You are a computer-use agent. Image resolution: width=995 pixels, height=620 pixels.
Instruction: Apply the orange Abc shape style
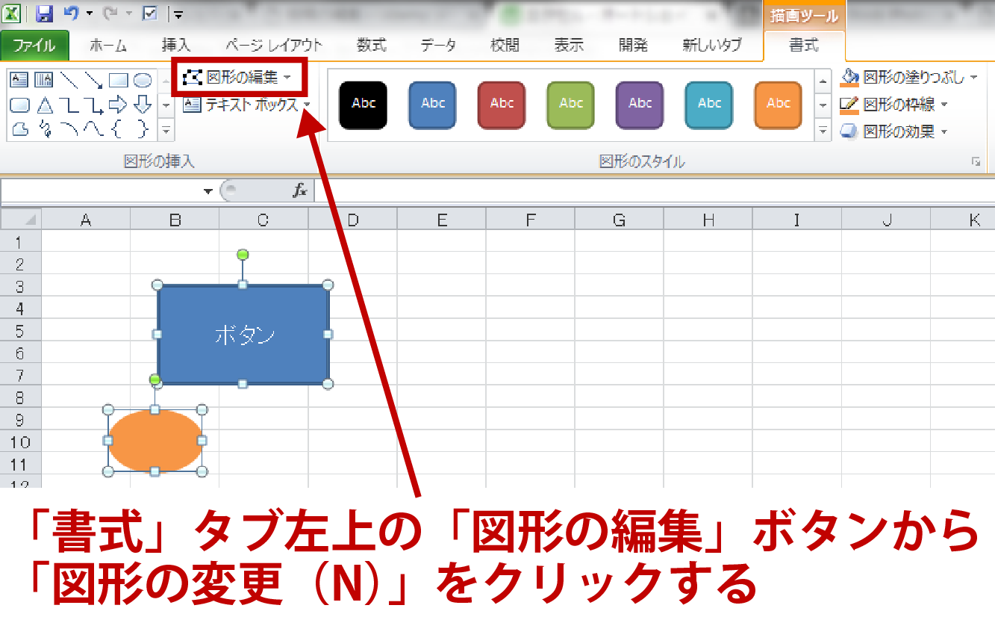(x=779, y=105)
